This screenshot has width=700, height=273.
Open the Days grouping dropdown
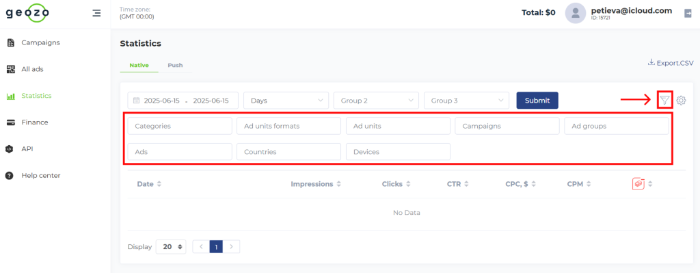(x=286, y=101)
